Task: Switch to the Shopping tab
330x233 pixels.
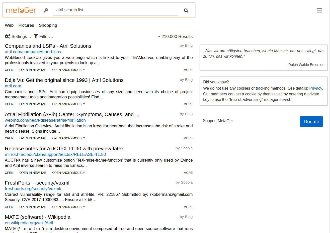Action: coord(48,25)
